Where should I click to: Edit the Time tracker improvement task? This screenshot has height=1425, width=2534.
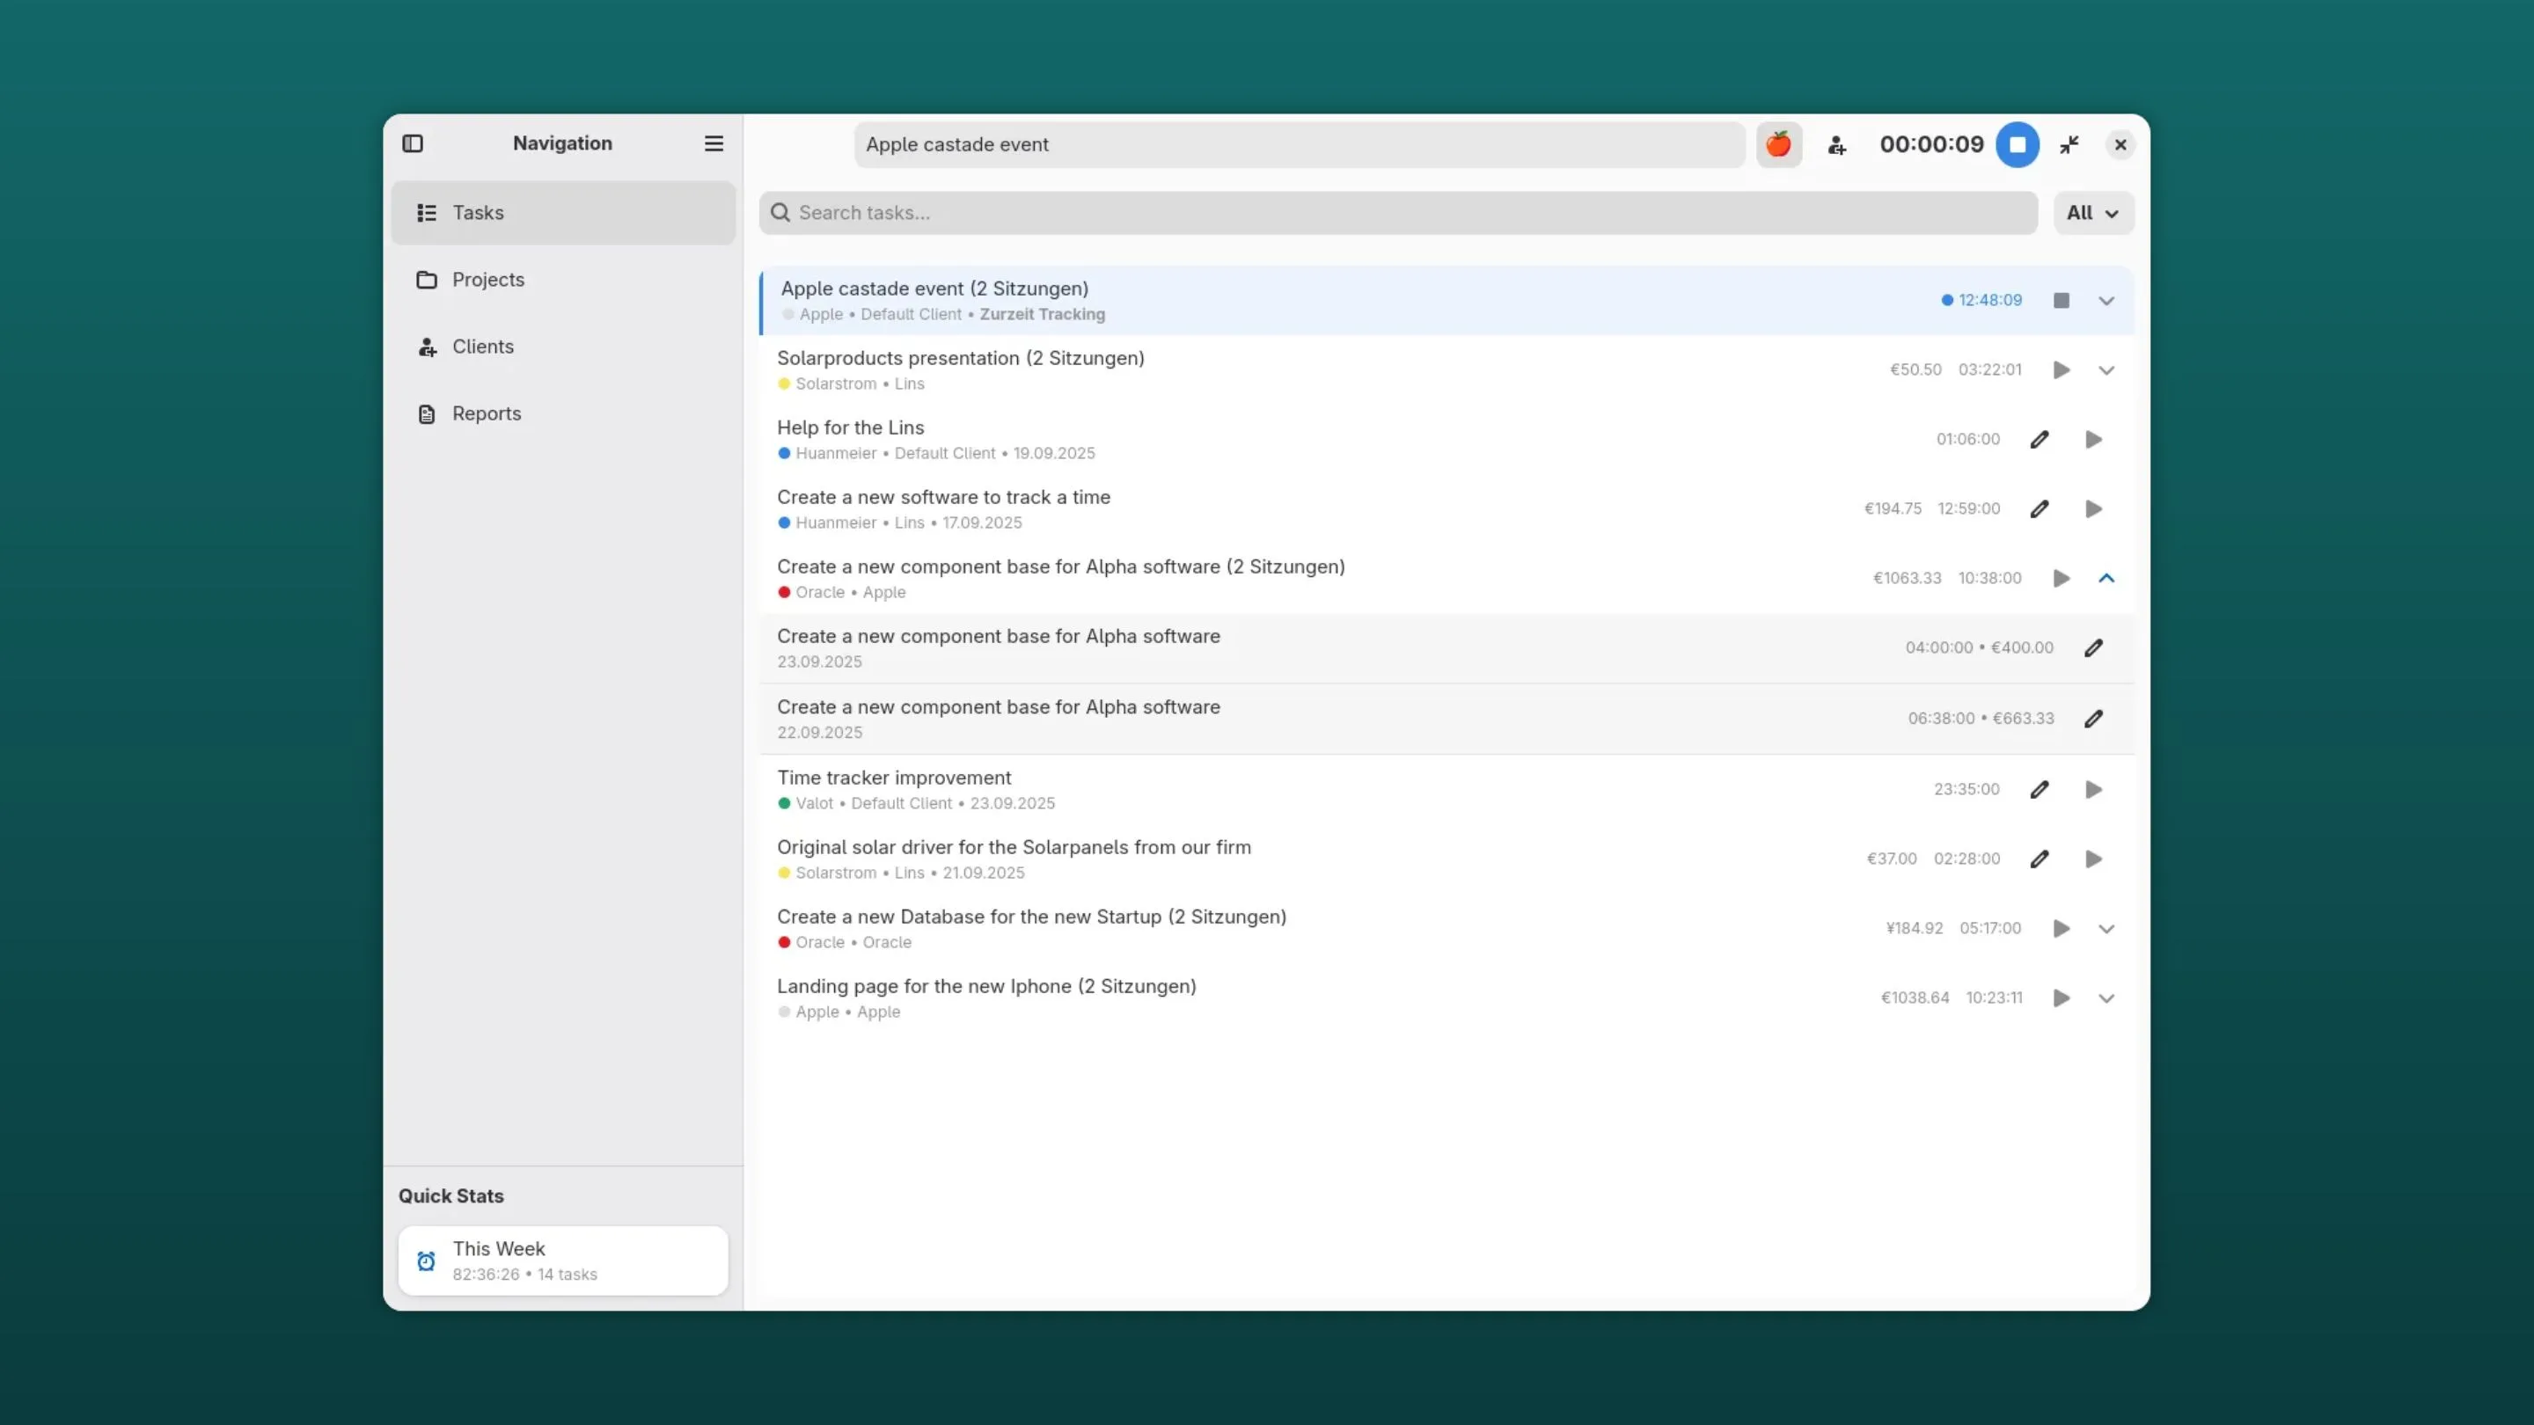[2040, 789]
